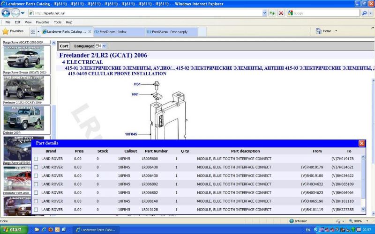This screenshot has height=234, width=375.
Task: Select the Range Rover Evoque thumbnail
Action: click(x=24, y=58)
